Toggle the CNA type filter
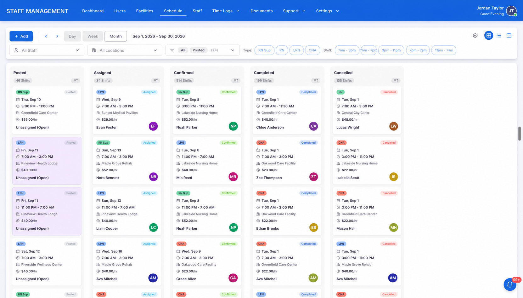523x298 pixels. [312, 50]
